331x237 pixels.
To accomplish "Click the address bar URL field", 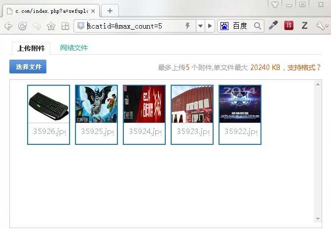I will click(135, 26).
